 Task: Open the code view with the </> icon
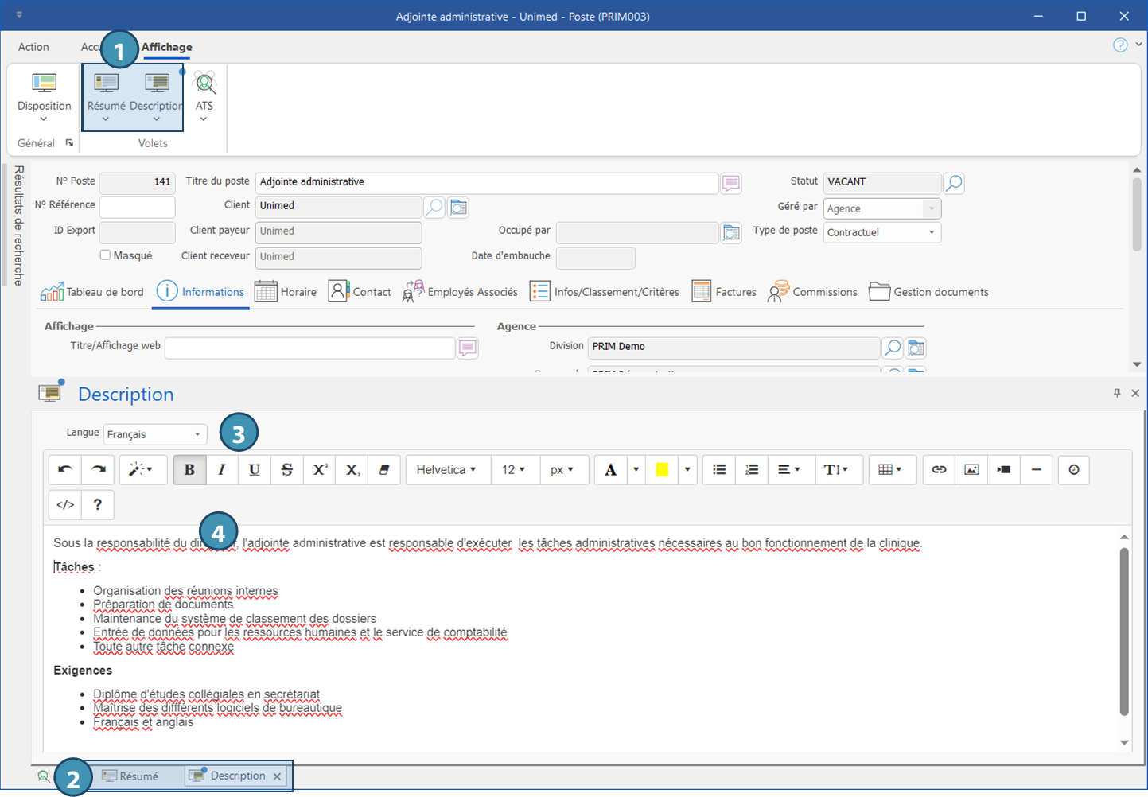pos(65,504)
